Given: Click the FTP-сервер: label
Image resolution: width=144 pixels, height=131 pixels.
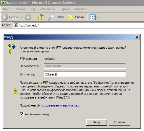Looking at the screenshot, I should (x=28, y=59).
